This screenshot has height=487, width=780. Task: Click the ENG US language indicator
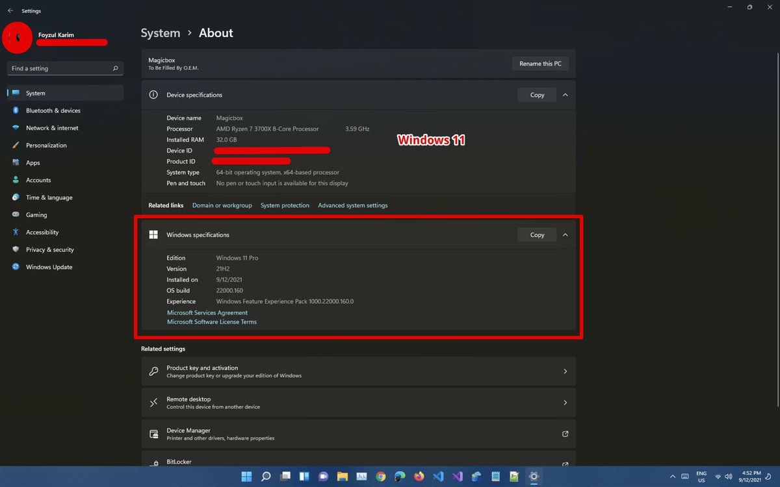[701, 477]
